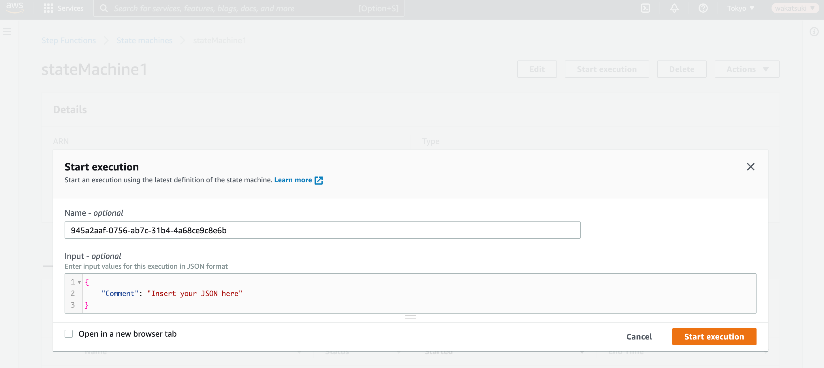Expand the Actions dropdown button

747,69
